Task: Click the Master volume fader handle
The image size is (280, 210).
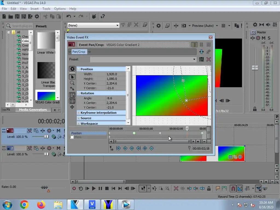Action: point(255,68)
